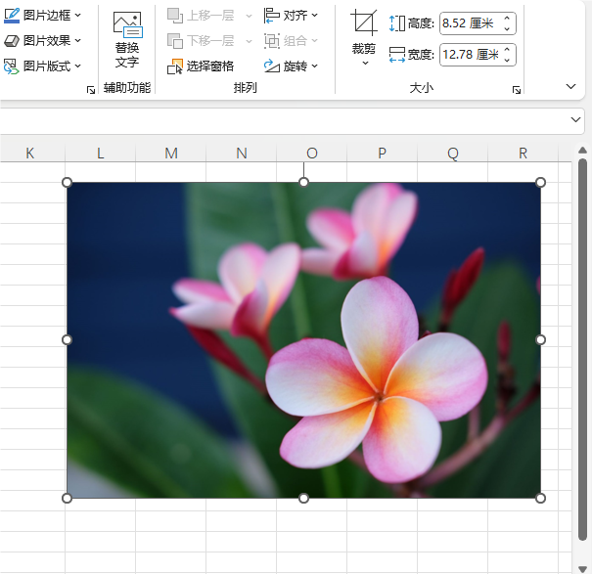
Task: Click the 排列 arrange group label
Action: 245,88
